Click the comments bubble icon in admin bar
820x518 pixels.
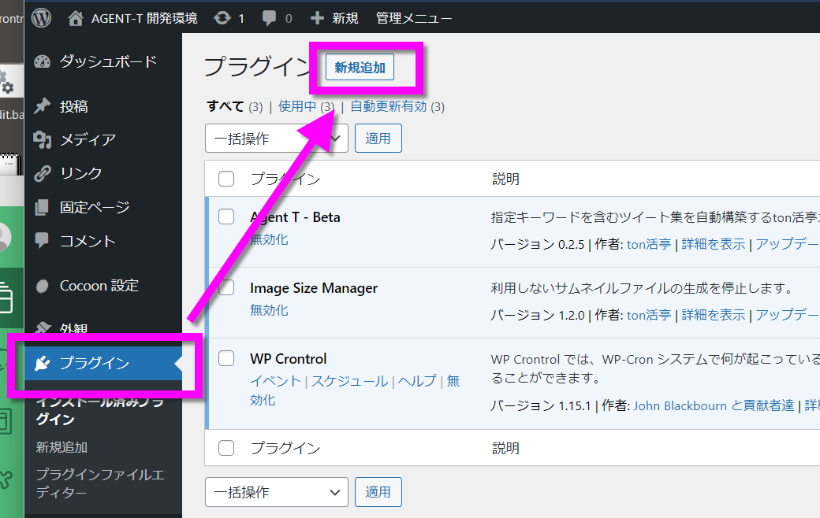pyautogui.click(x=270, y=17)
